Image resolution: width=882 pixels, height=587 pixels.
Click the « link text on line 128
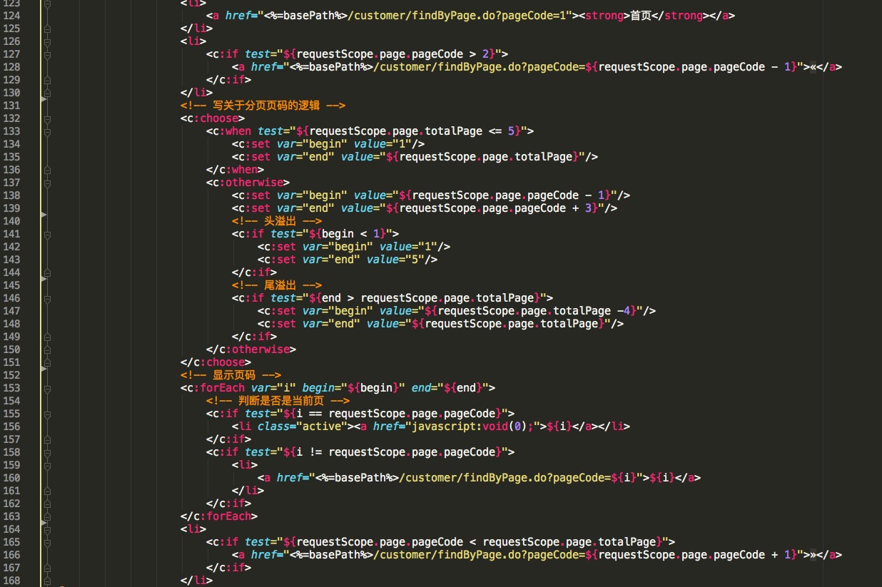813,67
